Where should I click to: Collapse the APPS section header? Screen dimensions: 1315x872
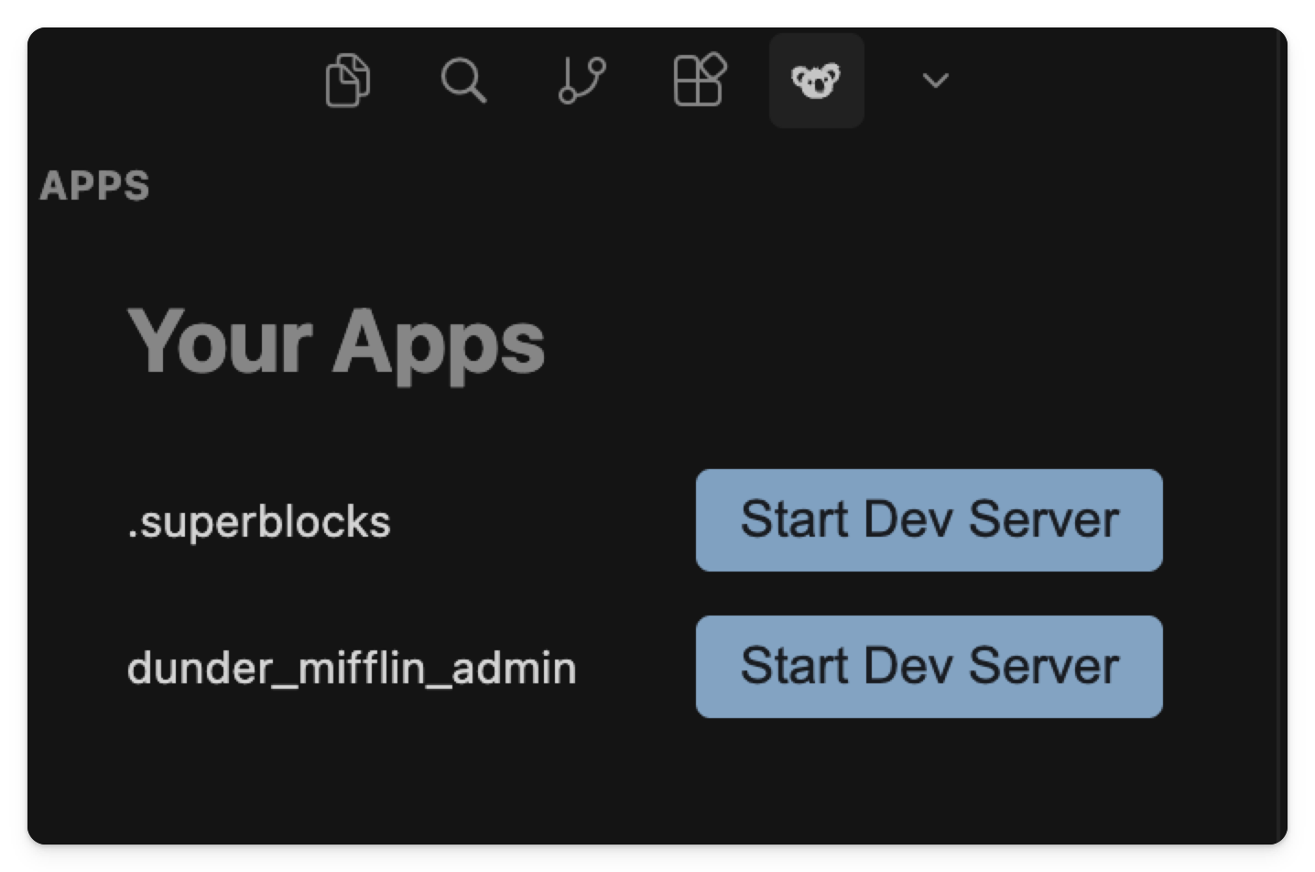click(x=95, y=185)
